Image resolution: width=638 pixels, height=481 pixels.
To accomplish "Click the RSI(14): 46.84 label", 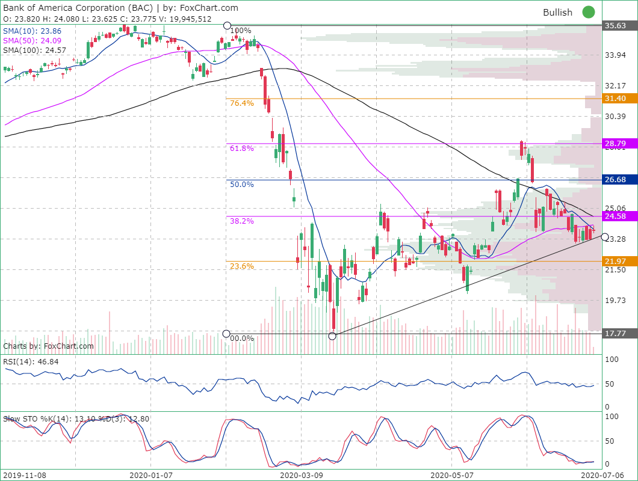I will 31,362.
